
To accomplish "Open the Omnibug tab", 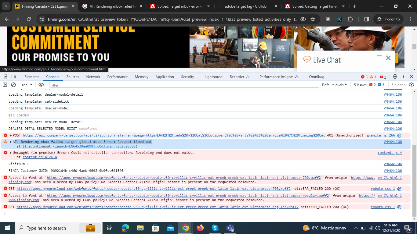I will click(317, 77).
